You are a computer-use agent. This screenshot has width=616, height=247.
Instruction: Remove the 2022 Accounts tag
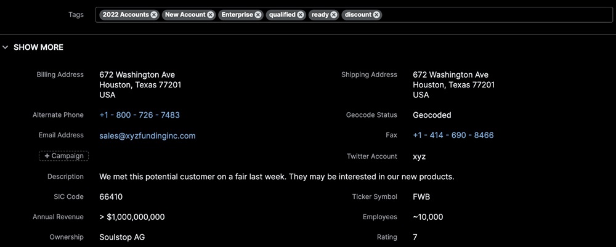coord(154,15)
